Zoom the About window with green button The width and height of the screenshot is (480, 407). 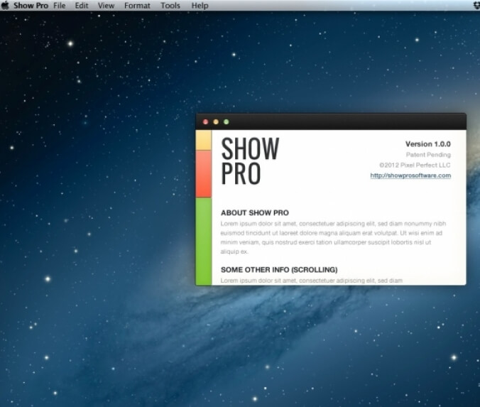tap(227, 122)
